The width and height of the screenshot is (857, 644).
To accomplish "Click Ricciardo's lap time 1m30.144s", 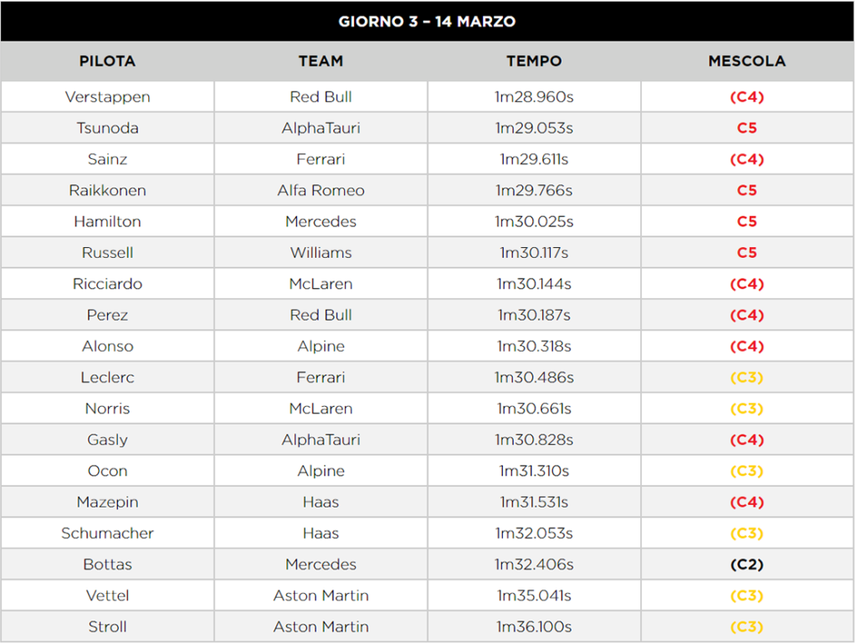I will click(534, 284).
